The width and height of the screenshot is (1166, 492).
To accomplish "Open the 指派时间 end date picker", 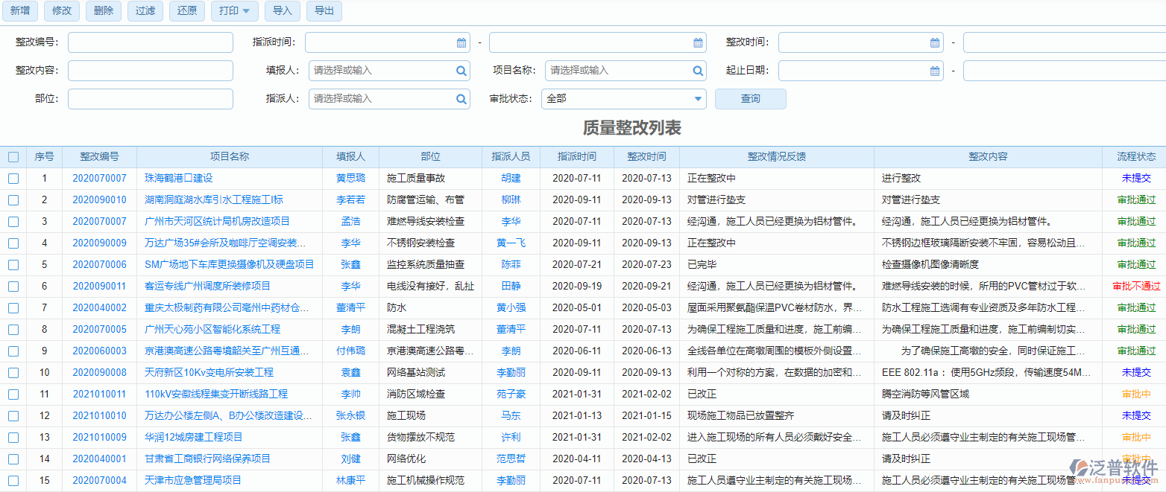I will click(x=697, y=42).
